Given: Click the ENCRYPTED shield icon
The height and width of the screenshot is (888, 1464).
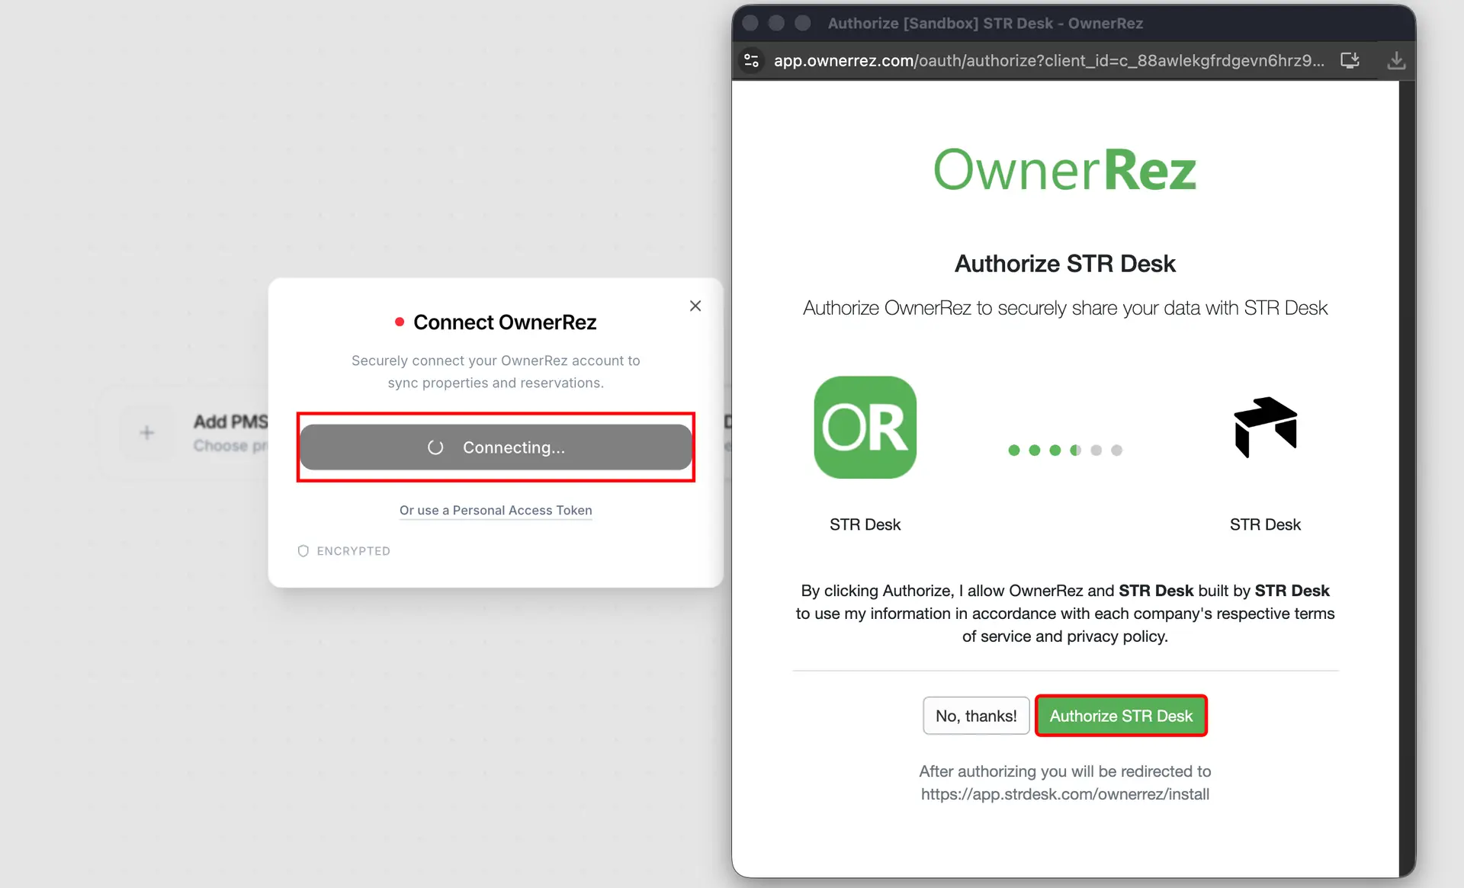Looking at the screenshot, I should [x=303, y=550].
